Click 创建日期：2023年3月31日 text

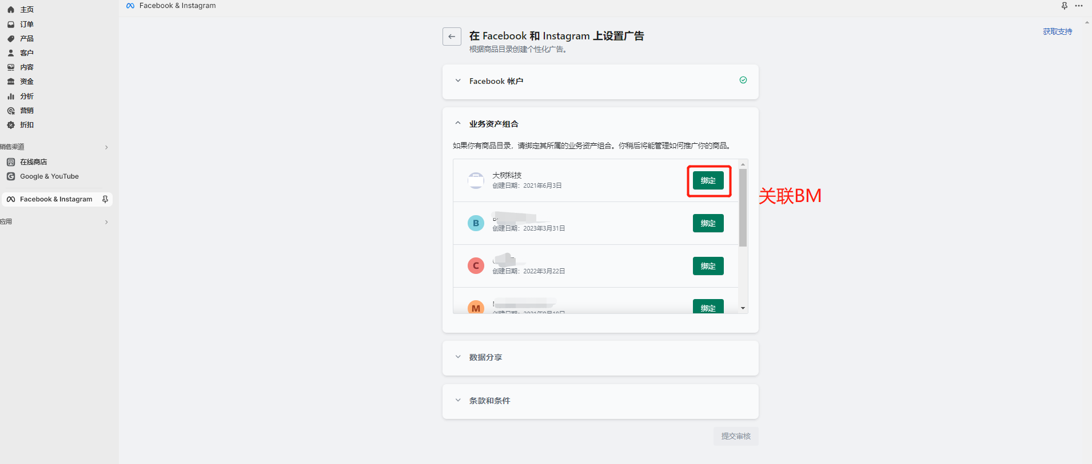(x=529, y=228)
